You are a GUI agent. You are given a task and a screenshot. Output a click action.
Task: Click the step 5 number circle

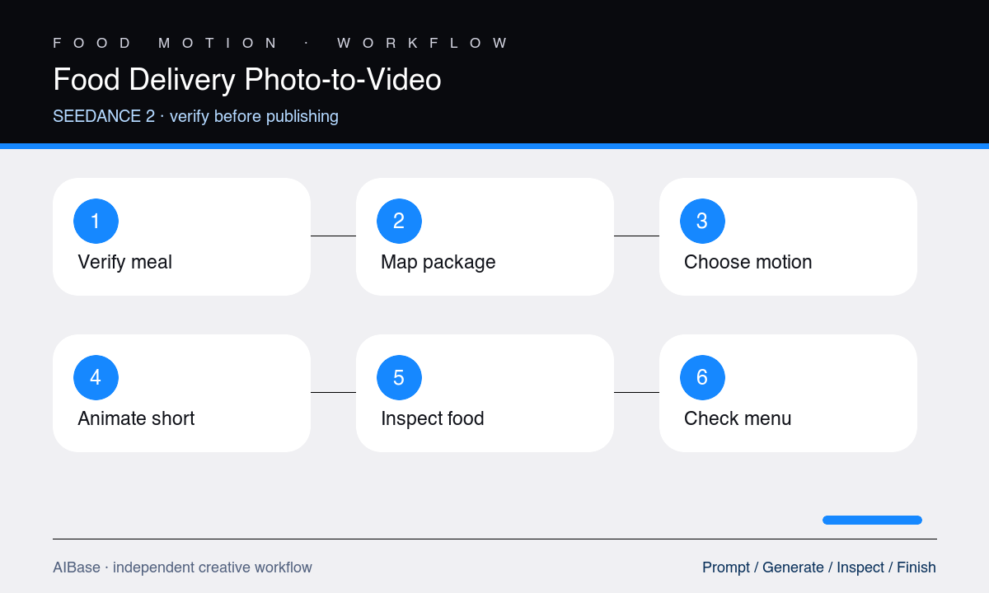399,377
